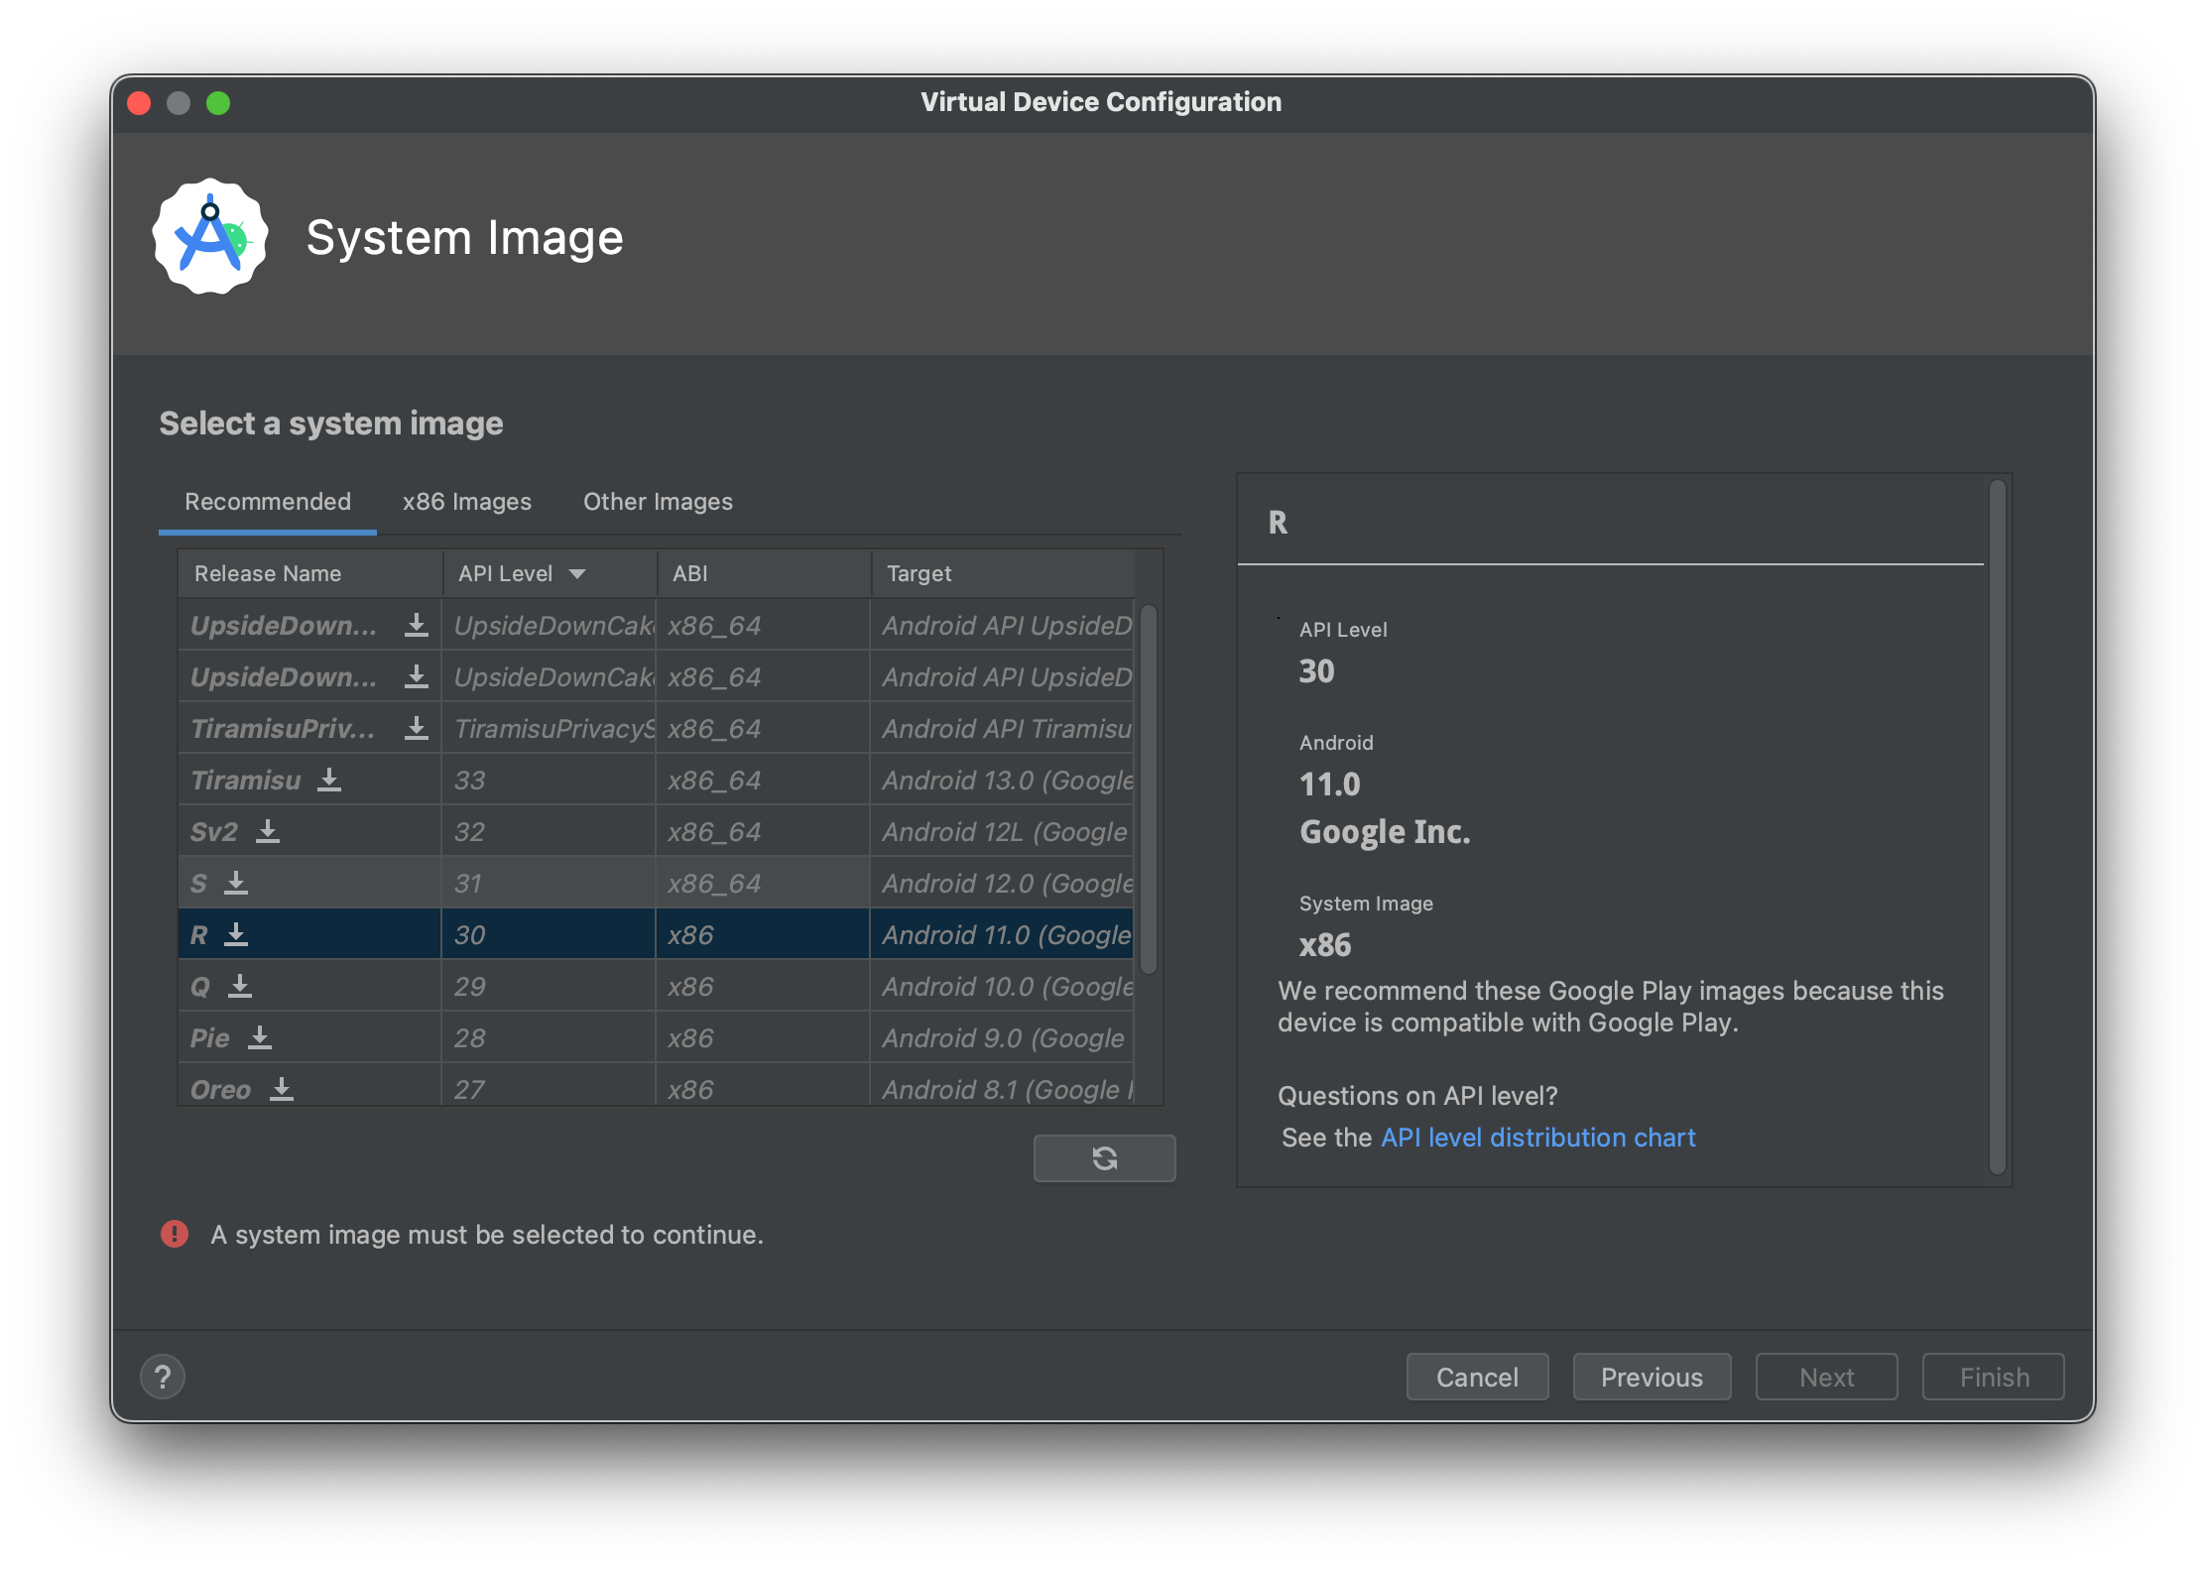
Task: Cancel the virtual device configuration
Action: click(1477, 1377)
